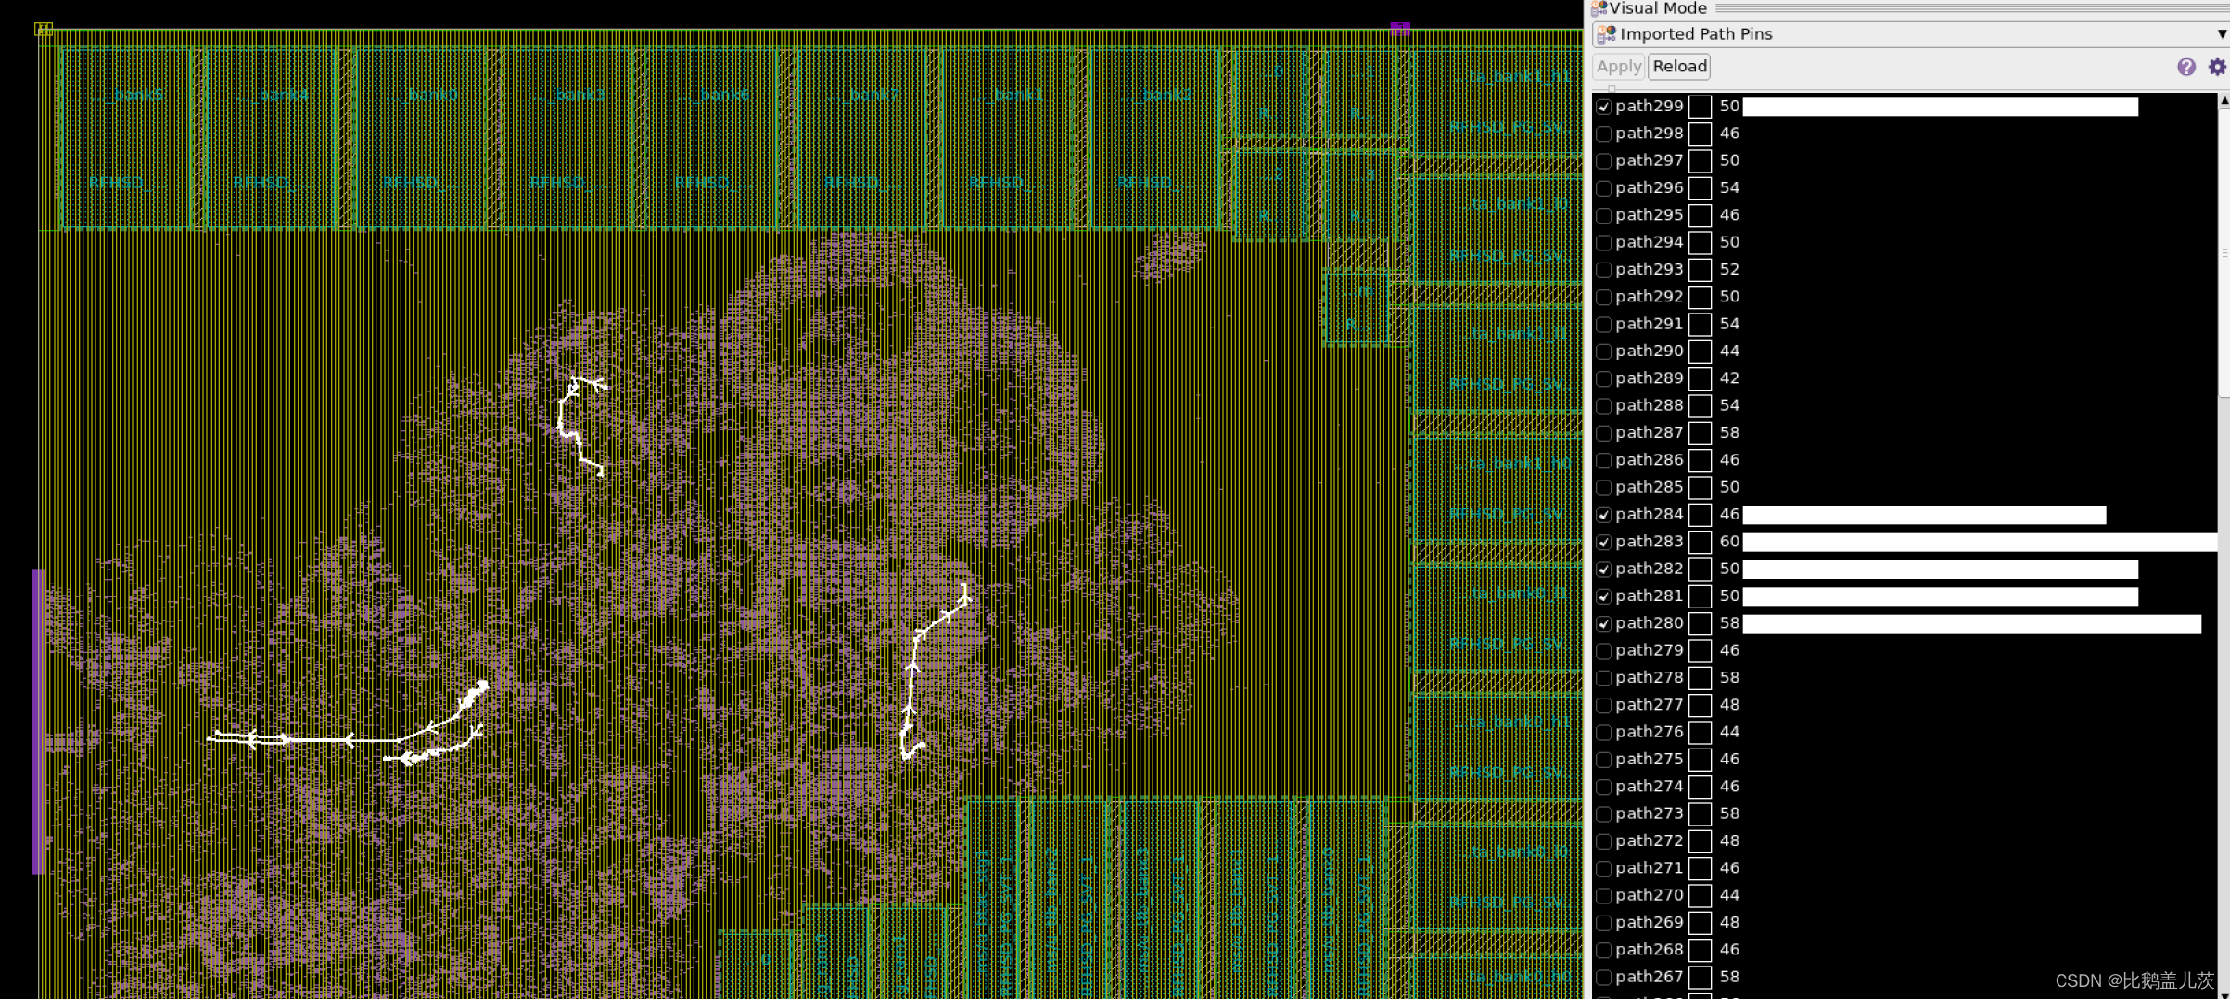Open color swatch for path283
This screenshot has width=2230, height=999.
click(x=1700, y=543)
